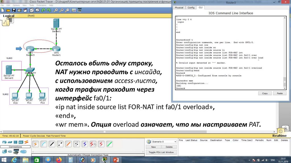Click the Zoom Reset magnifier icon
The image size is (291, 163).
61,10
